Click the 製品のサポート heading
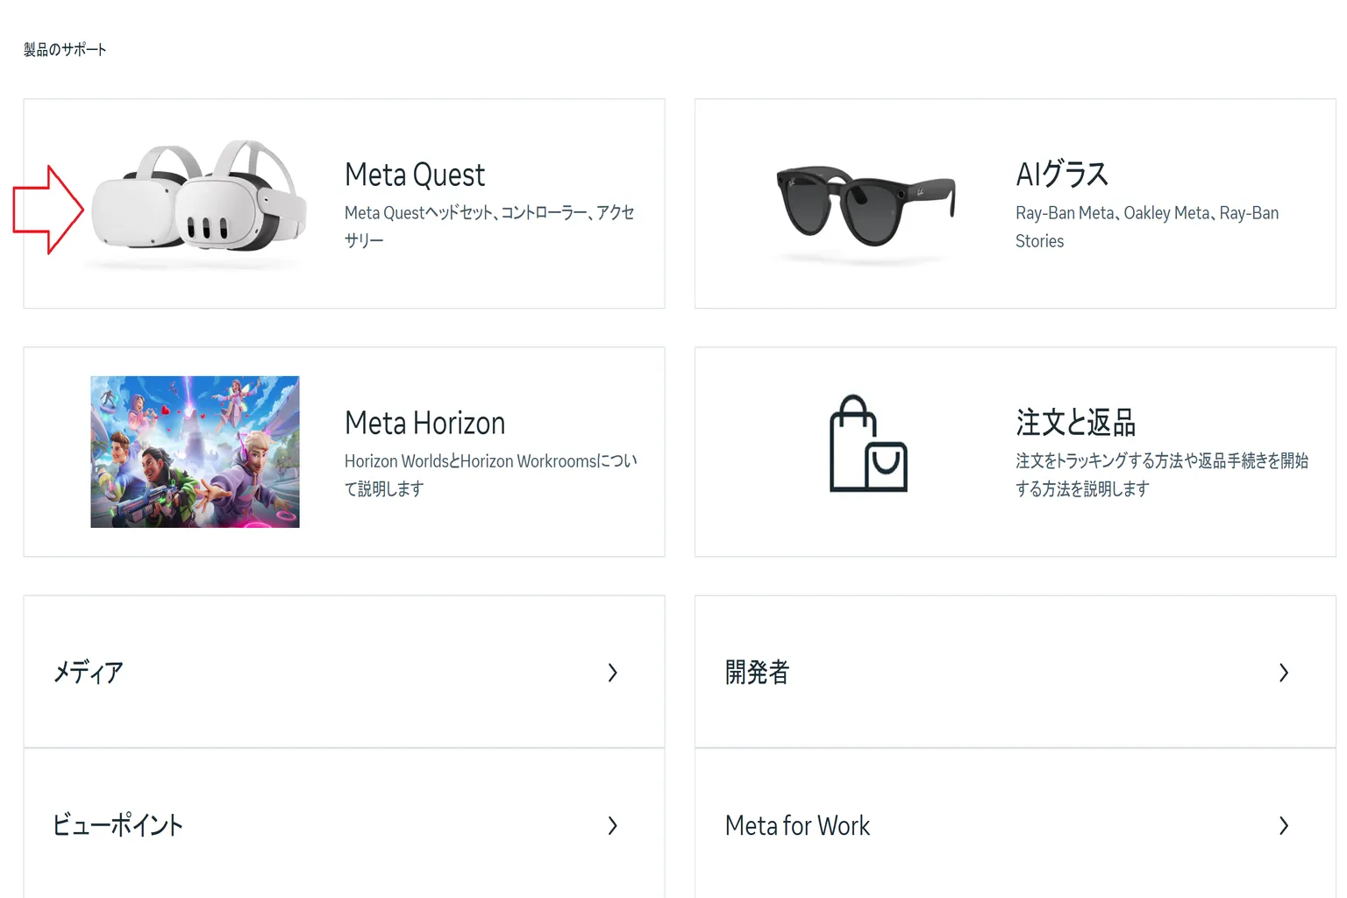Image resolution: width=1347 pixels, height=898 pixels. pos(65,49)
